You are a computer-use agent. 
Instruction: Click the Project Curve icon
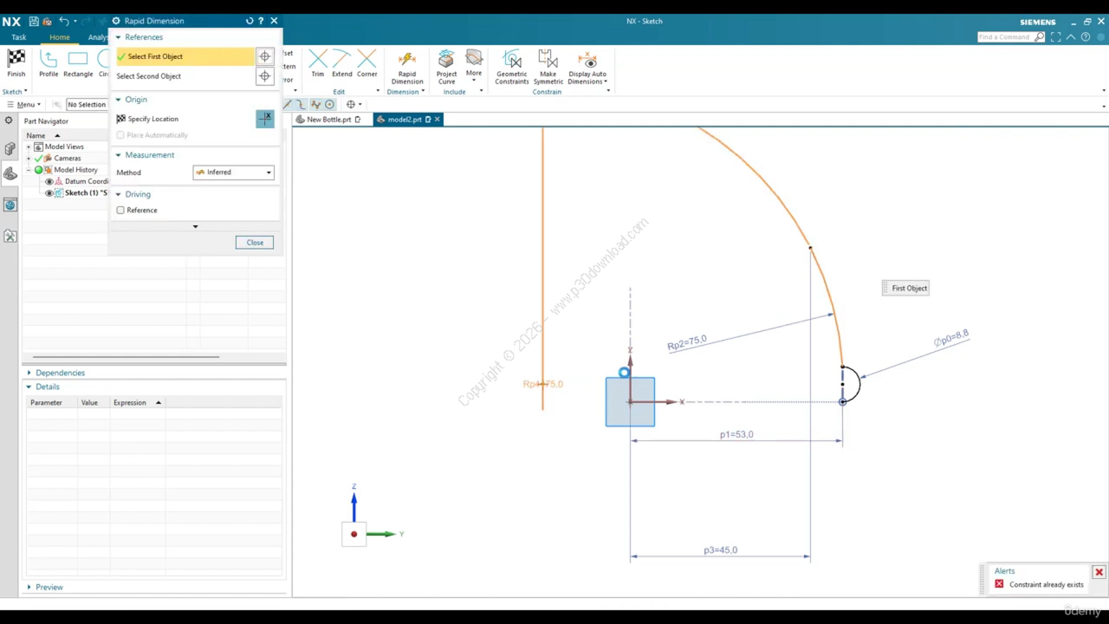click(x=446, y=59)
